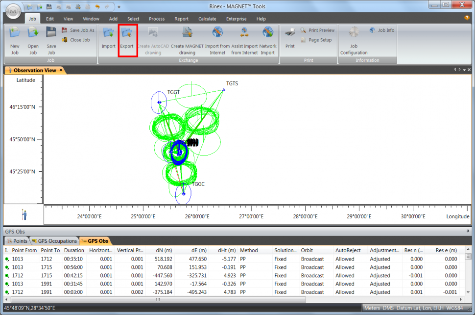This screenshot has height=315, width=475.
Task: Sort table by Point To column header
Action: [50, 250]
